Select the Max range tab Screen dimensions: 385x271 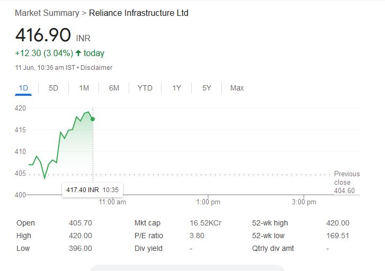(x=237, y=88)
